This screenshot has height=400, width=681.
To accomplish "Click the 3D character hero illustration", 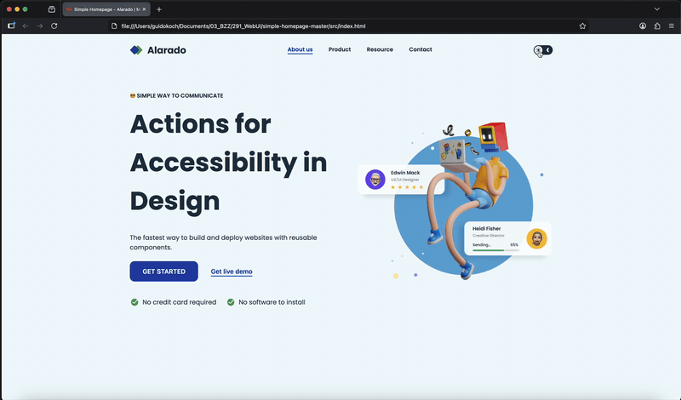I will pos(464,201).
